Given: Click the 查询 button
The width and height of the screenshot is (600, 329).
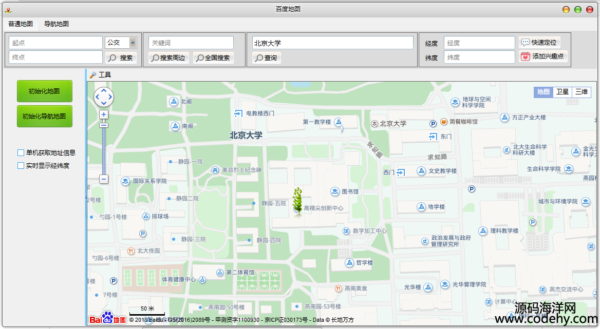Looking at the screenshot, I should [x=266, y=57].
